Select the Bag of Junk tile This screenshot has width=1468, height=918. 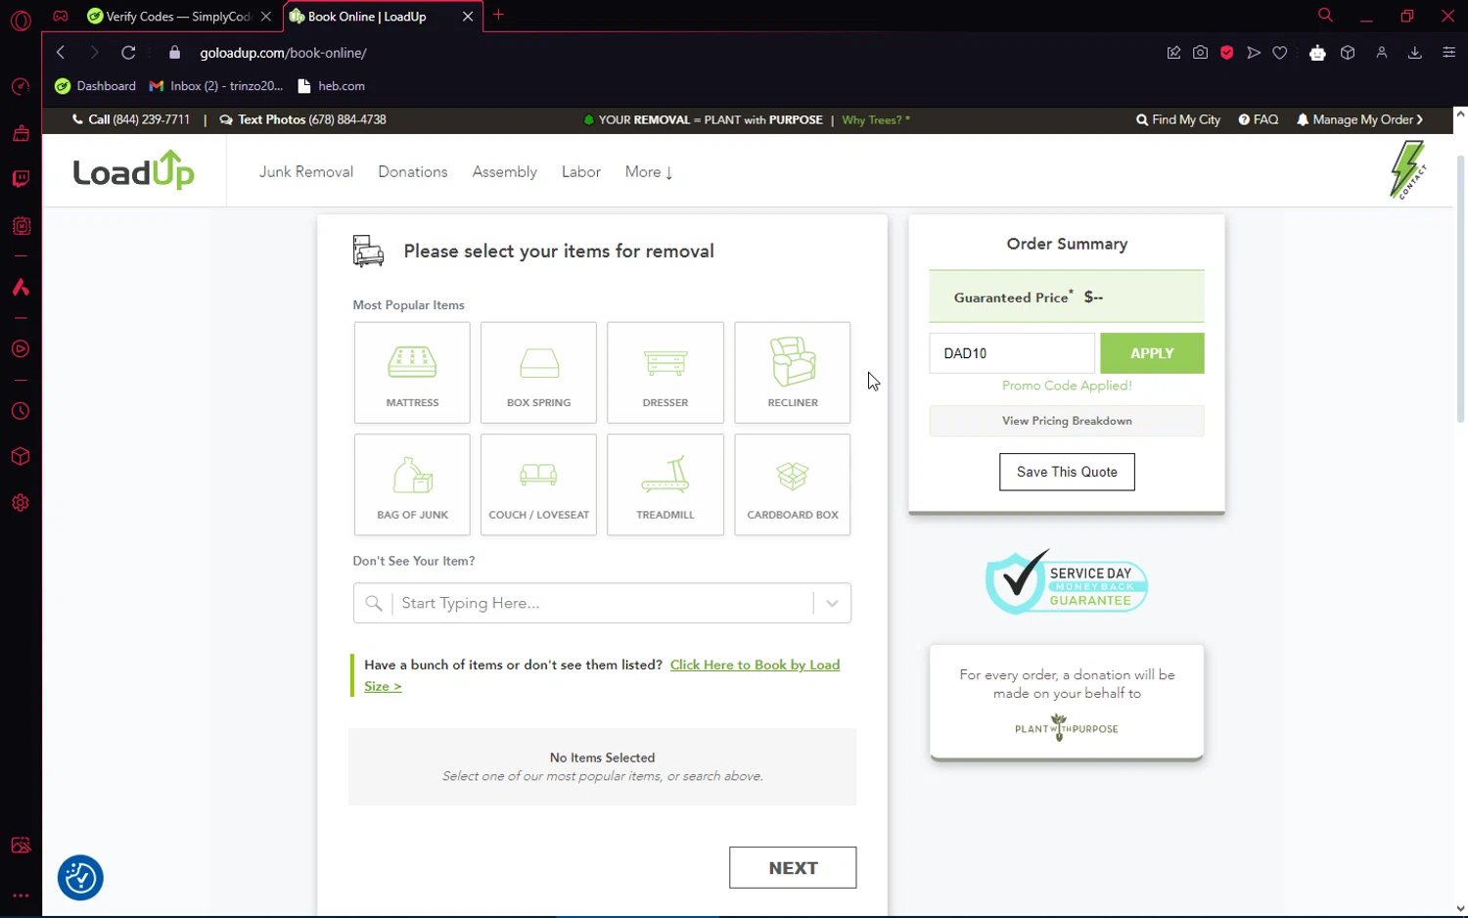coord(412,484)
